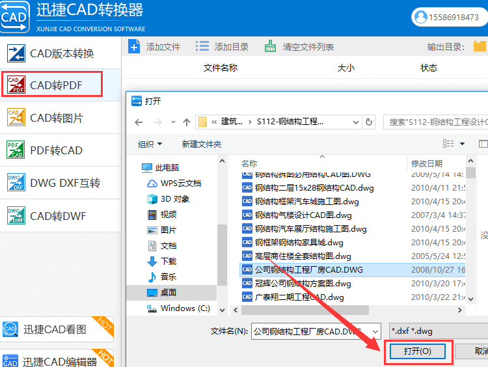Click the 添加目录 button label
This screenshot has height=367, width=488.
pos(232,47)
